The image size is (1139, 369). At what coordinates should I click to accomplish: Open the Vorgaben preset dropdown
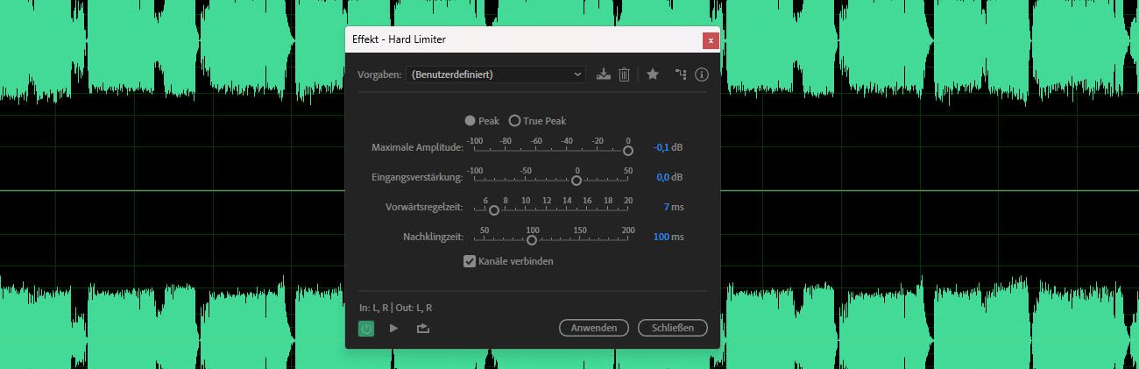click(498, 75)
